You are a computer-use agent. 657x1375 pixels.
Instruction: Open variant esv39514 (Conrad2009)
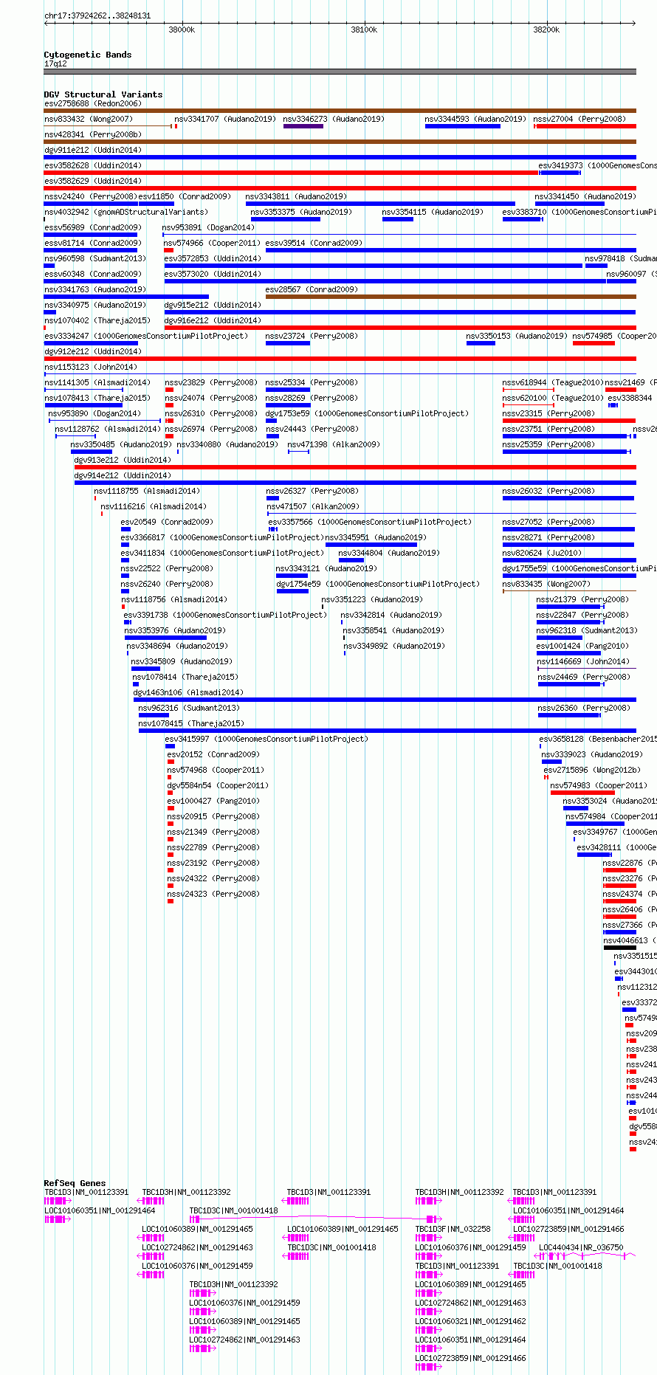coord(314,243)
